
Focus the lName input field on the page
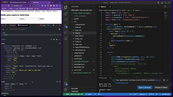[x=32, y=19]
